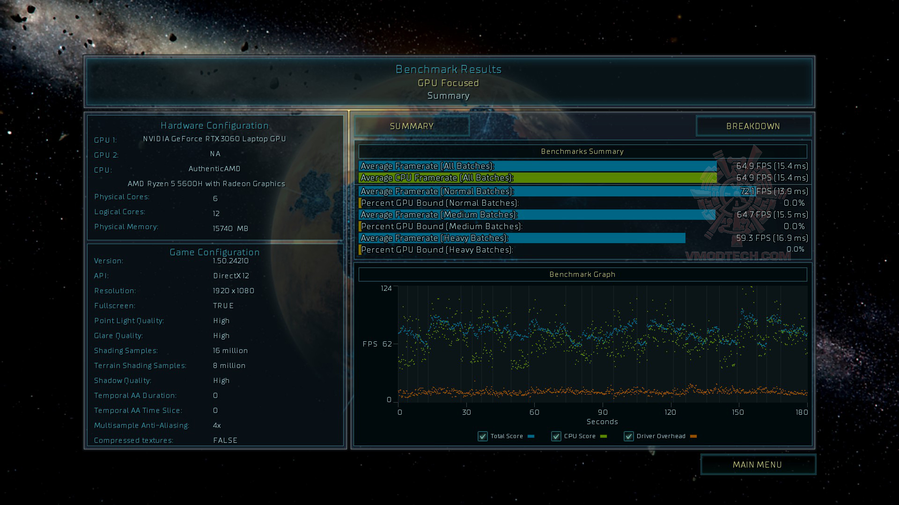Click the Benchmarks Summary header
The height and width of the screenshot is (505, 899).
point(582,151)
